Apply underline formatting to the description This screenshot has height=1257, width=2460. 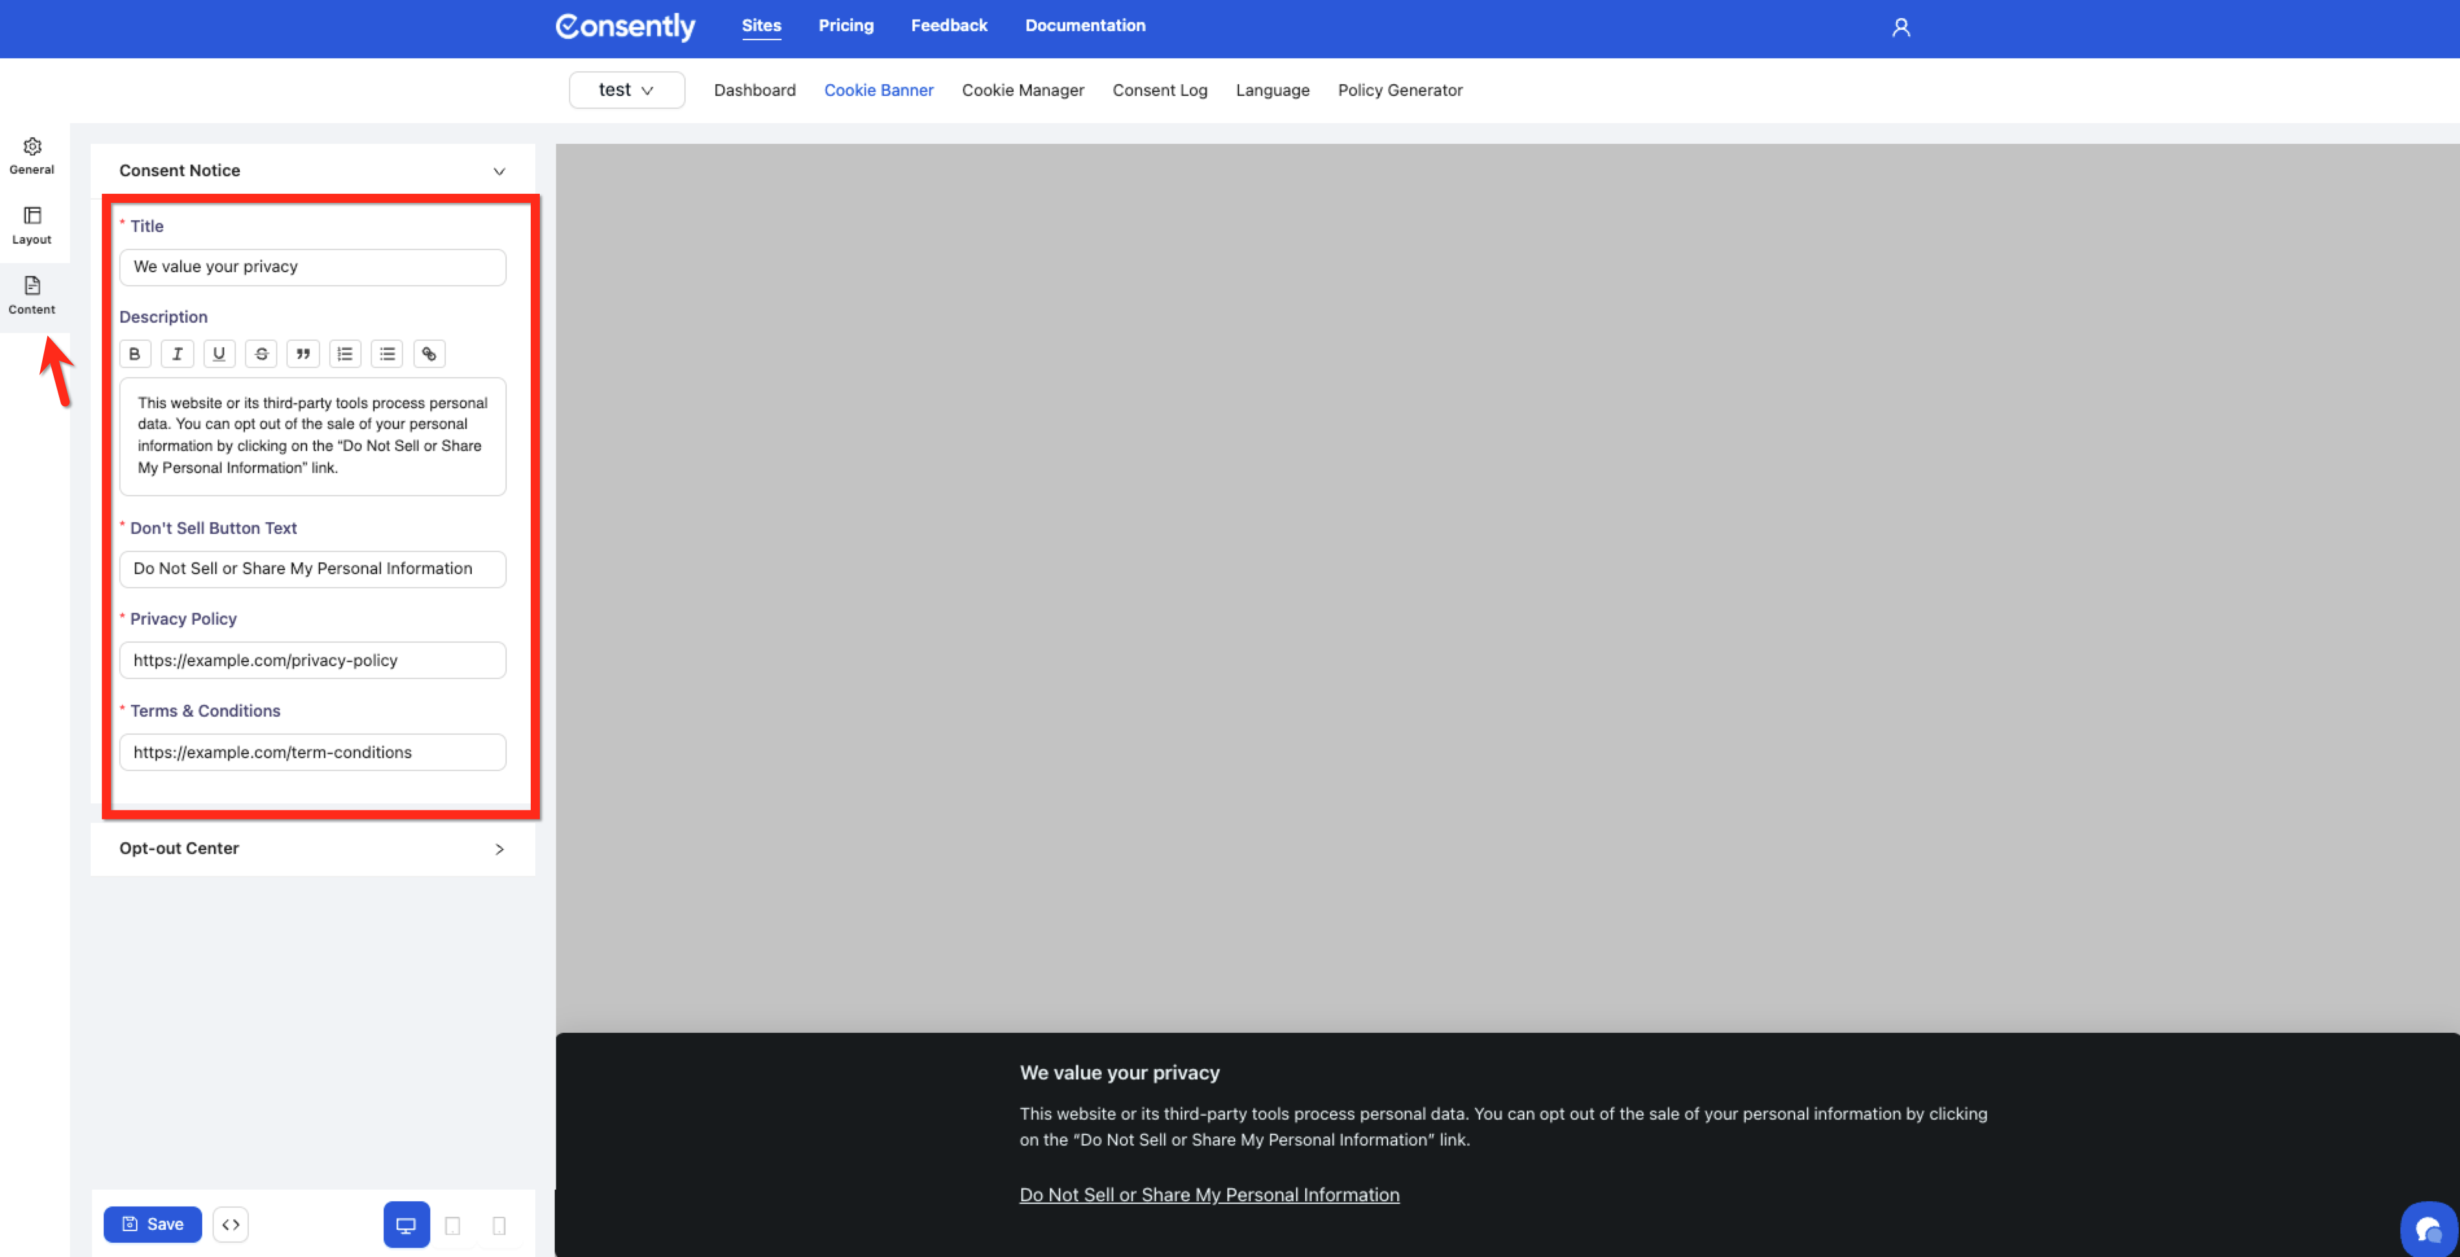(218, 353)
